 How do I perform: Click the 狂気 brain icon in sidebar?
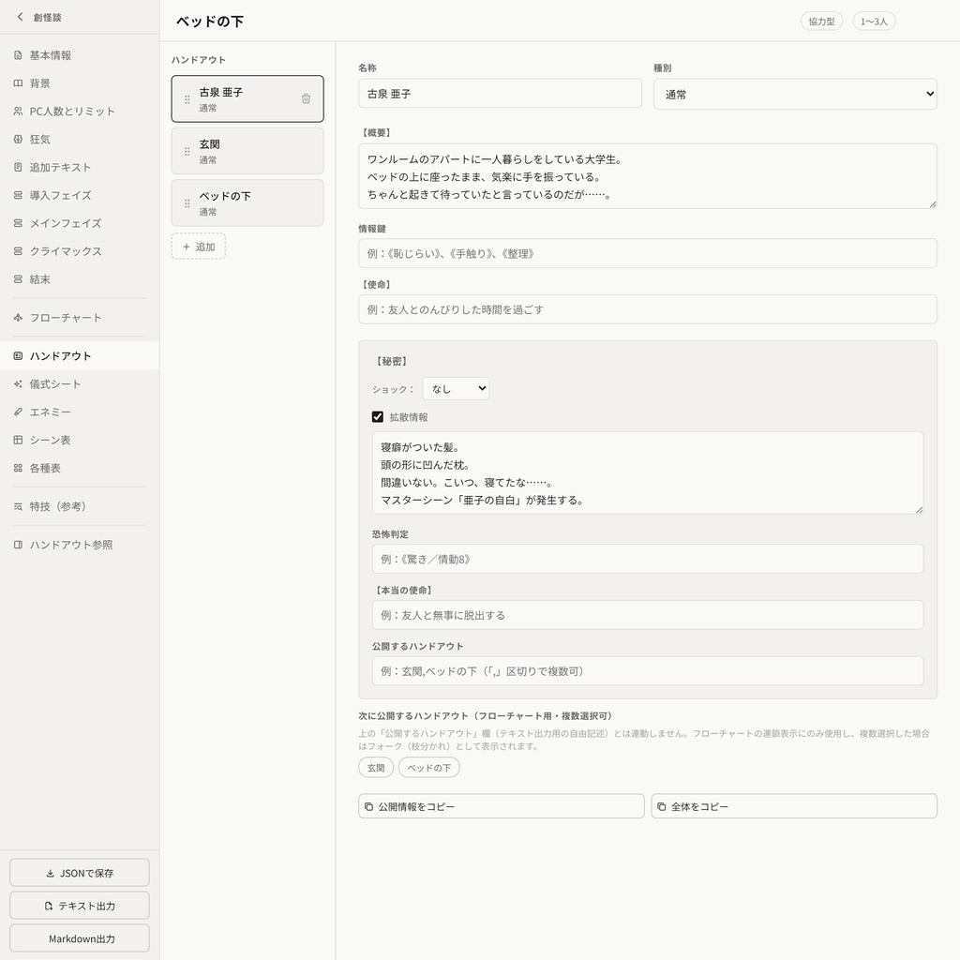point(19,139)
